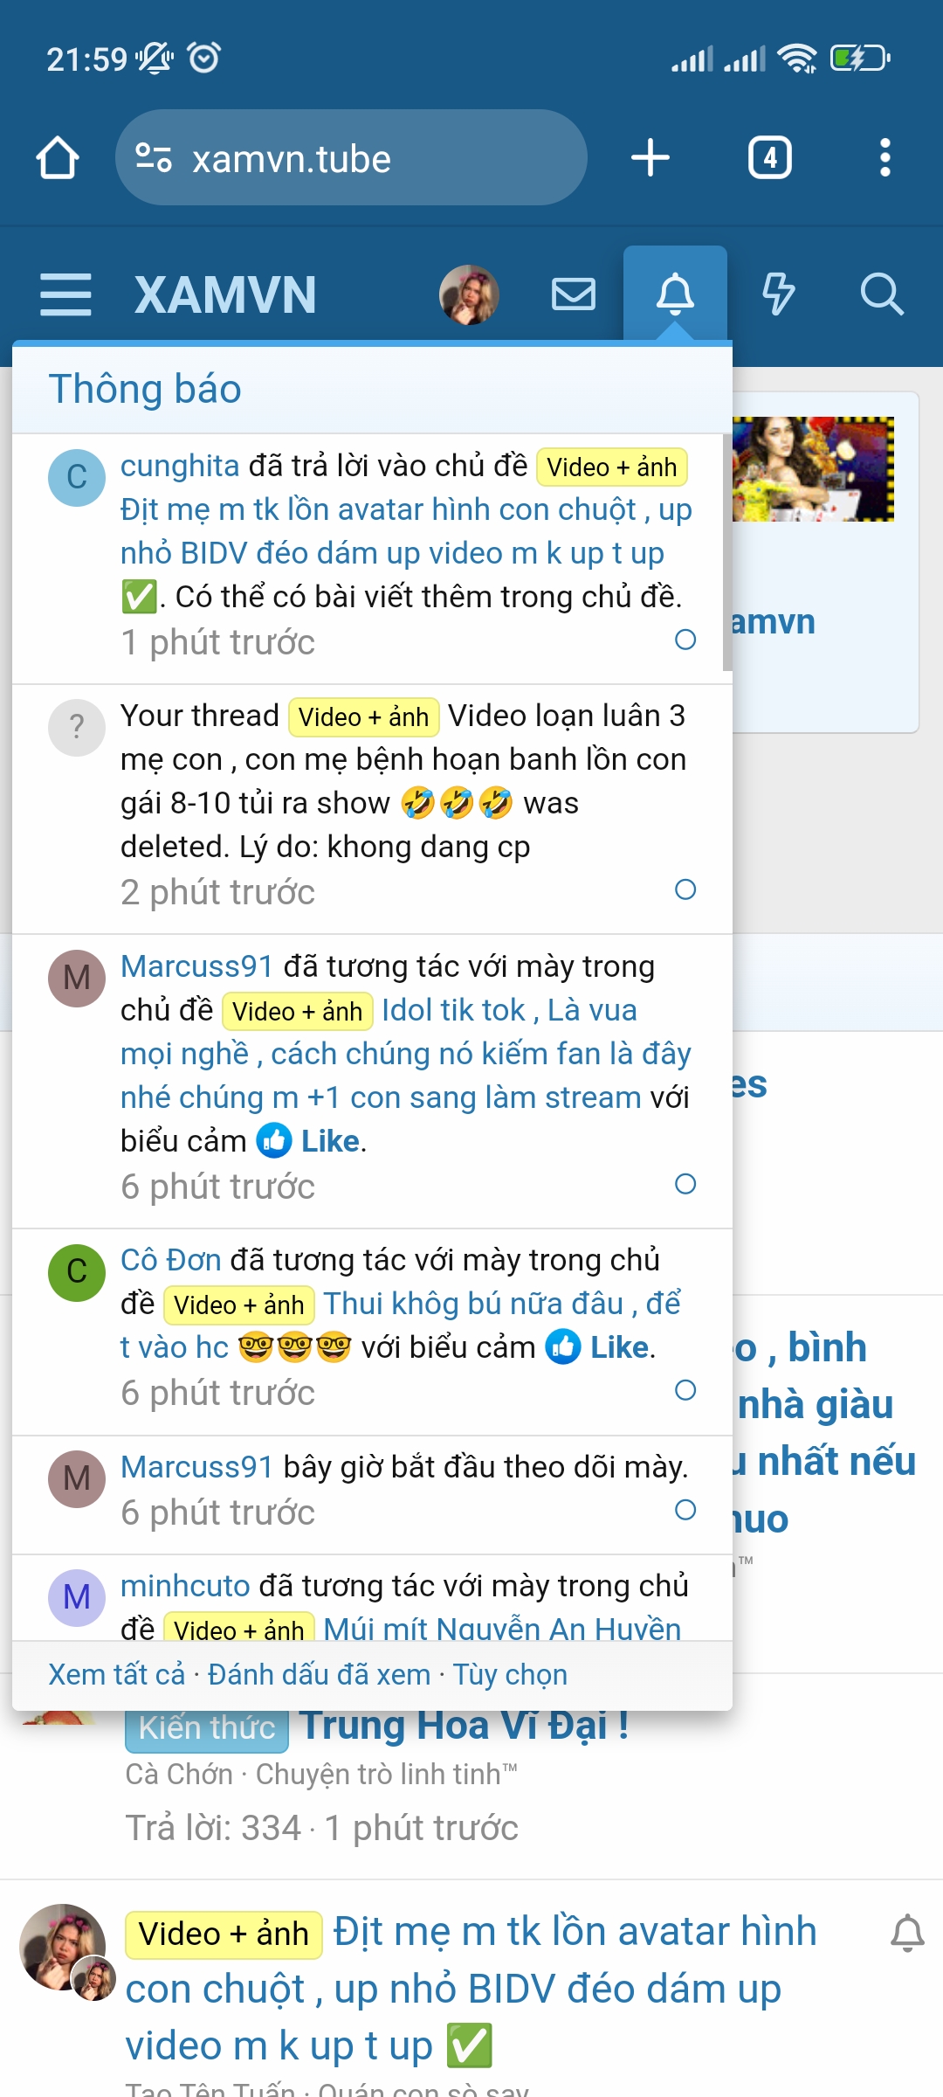
Task: Tap the magnifier search icon
Action: [x=881, y=294]
